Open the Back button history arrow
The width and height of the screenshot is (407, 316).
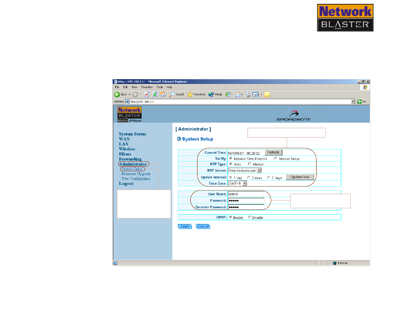(x=130, y=95)
